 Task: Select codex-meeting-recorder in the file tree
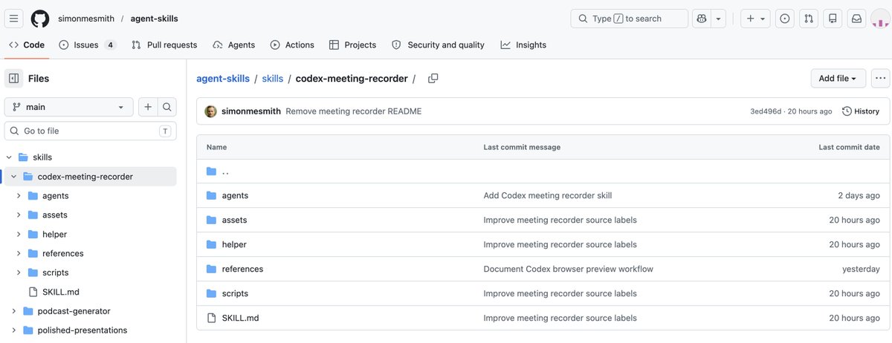(x=85, y=177)
